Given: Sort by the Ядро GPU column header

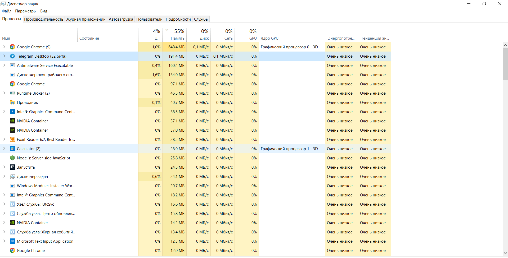Looking at the screenshot, I should (x=292, y=35).
